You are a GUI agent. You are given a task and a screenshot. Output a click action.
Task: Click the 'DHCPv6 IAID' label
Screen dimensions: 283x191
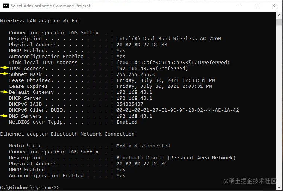pos(25,104)
